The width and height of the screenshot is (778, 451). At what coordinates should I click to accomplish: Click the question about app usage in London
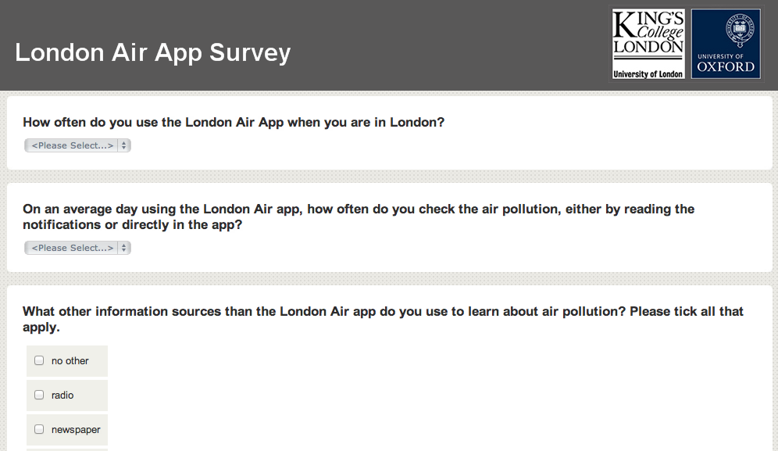pyautogui.click(x=234, y=122)
